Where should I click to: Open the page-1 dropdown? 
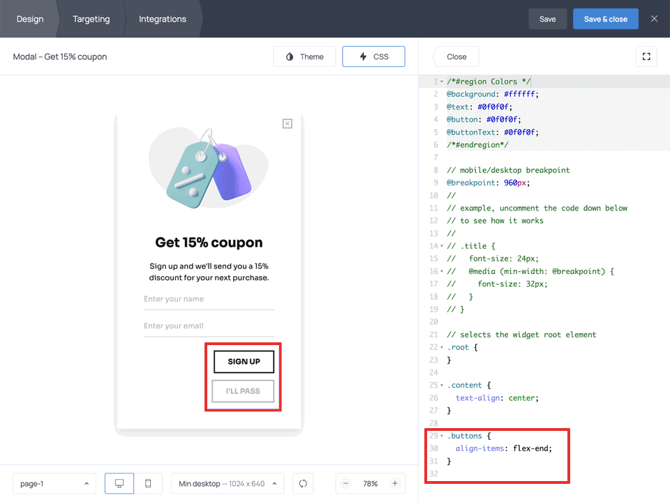(x=54, y=483)
